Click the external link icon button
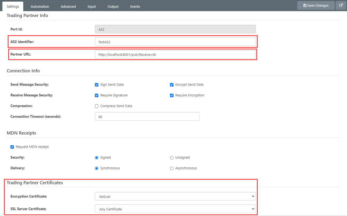This screenshot has height=216, width=347. (x=341, y=5)
